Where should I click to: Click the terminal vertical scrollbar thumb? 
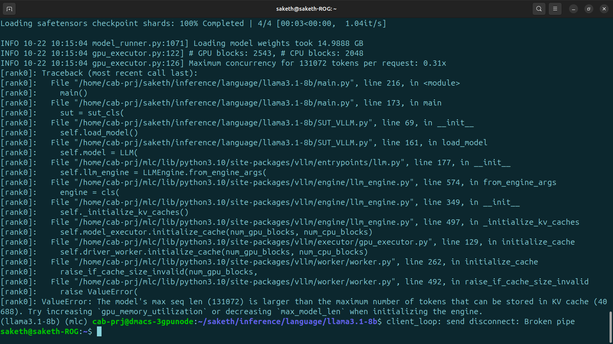[610, 327]
